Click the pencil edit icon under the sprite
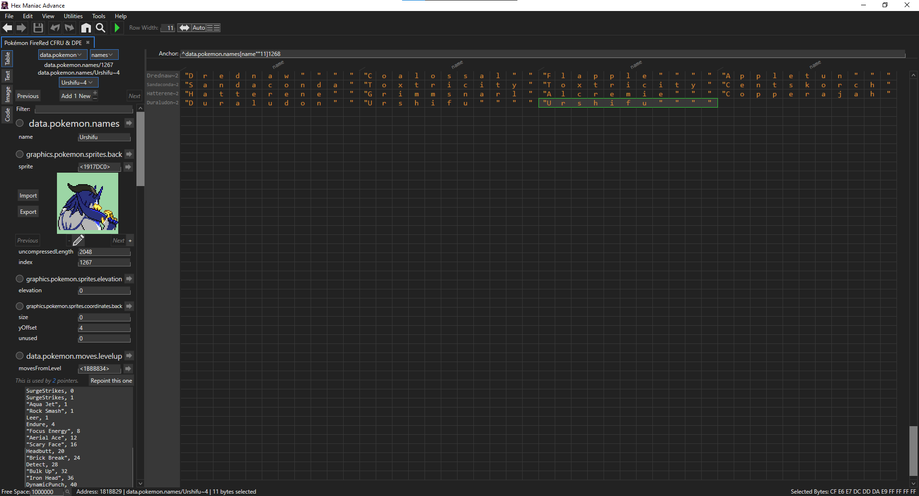The image size is (919, 496). point(78,240)
